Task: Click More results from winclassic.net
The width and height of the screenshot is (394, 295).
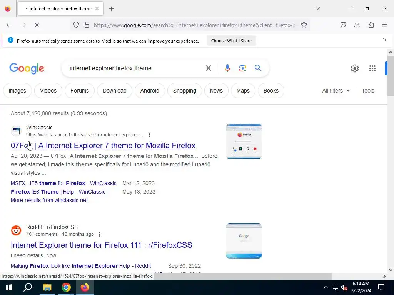Action: point(49,200)
